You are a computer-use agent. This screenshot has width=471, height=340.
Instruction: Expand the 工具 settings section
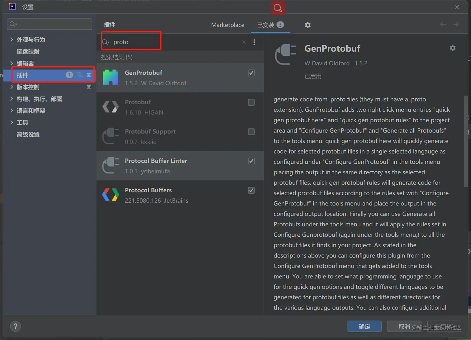click(x=12, y=122)
